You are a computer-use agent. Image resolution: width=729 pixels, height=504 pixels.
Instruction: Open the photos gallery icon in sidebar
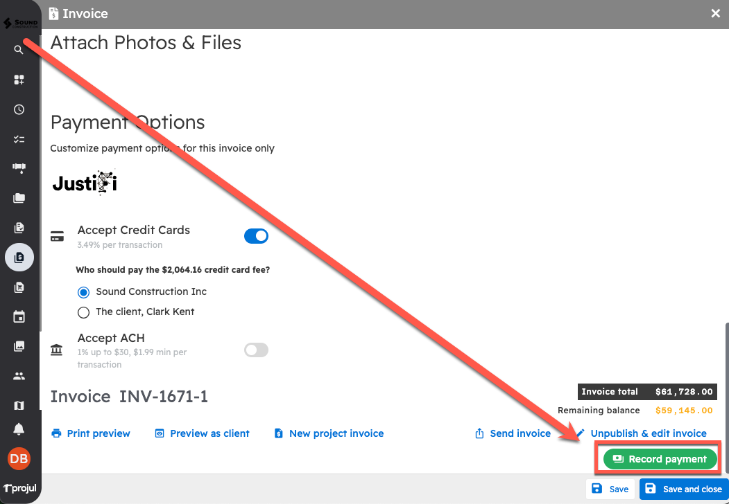coord(19,346)
